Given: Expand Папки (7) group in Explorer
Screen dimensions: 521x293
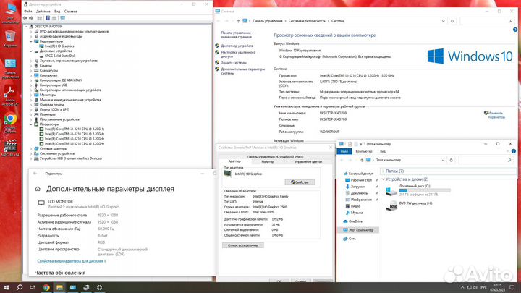Looking at the screenshot, I should [383, 171].
